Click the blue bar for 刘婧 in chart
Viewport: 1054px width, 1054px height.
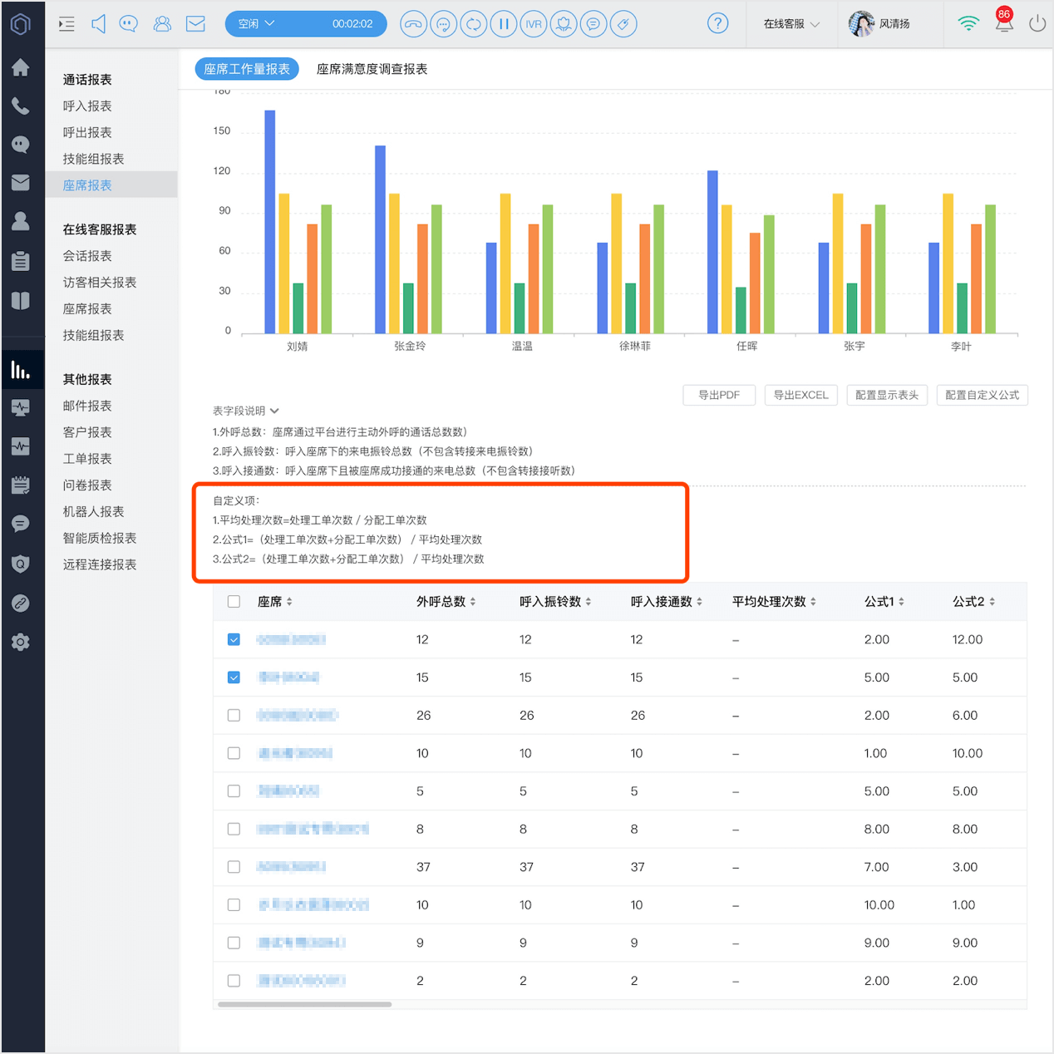270,222
